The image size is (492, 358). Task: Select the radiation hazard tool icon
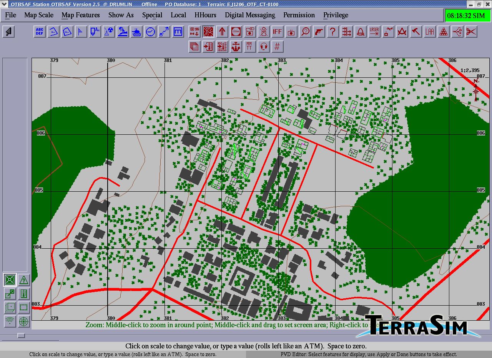(109, 32)
